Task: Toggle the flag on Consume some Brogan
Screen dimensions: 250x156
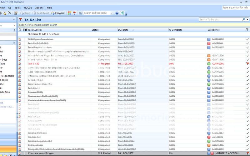Action: (x=247, y=153)
